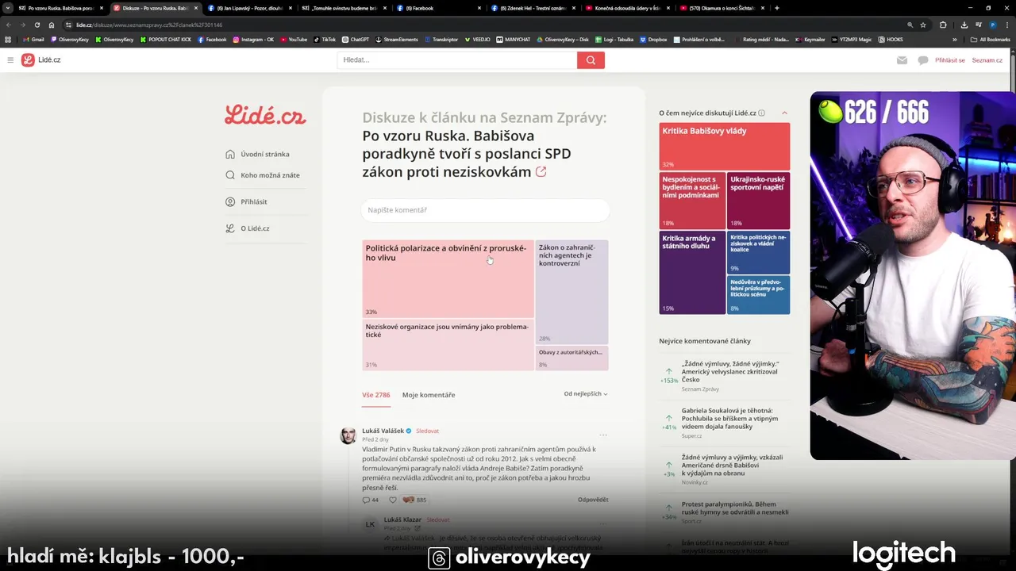
Task: Click Přihlásit se link in header
Action: click(x=950, y=60)
